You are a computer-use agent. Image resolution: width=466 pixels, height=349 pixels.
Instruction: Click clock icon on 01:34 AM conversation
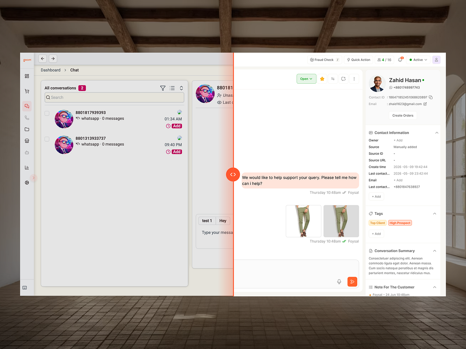(168, 126)
